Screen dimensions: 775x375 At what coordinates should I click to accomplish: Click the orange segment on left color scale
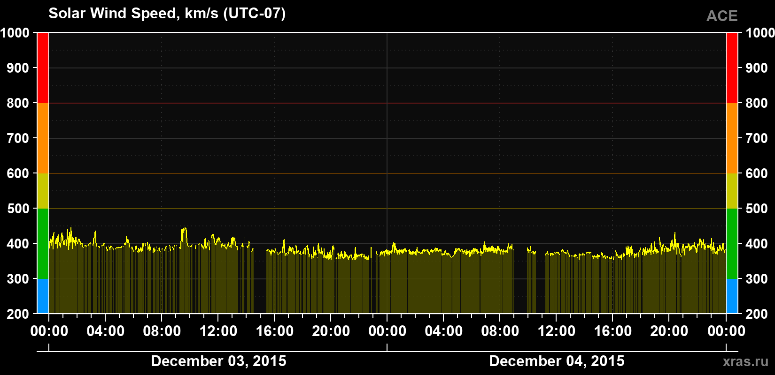43,138
